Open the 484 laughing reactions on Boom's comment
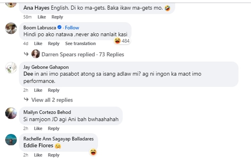Viewport: 251px width, 159px height. [x=122, y=41]
